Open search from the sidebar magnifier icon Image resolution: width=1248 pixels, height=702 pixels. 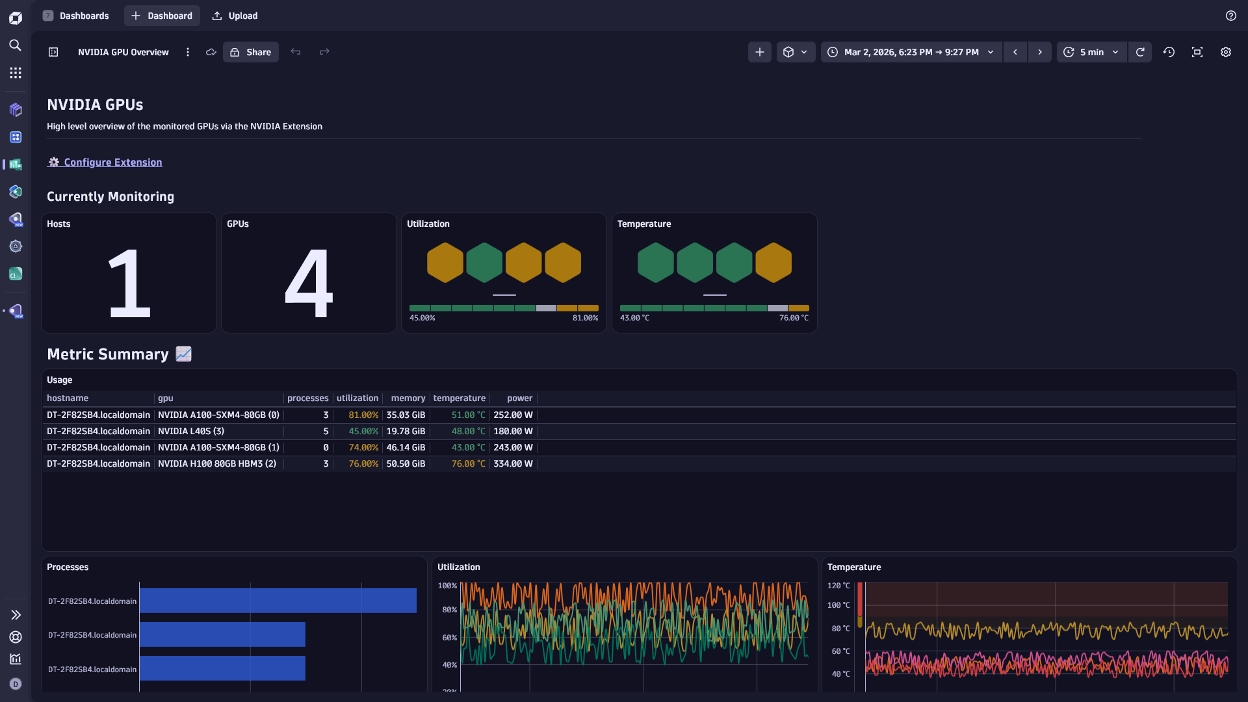(x=15, y=45)
